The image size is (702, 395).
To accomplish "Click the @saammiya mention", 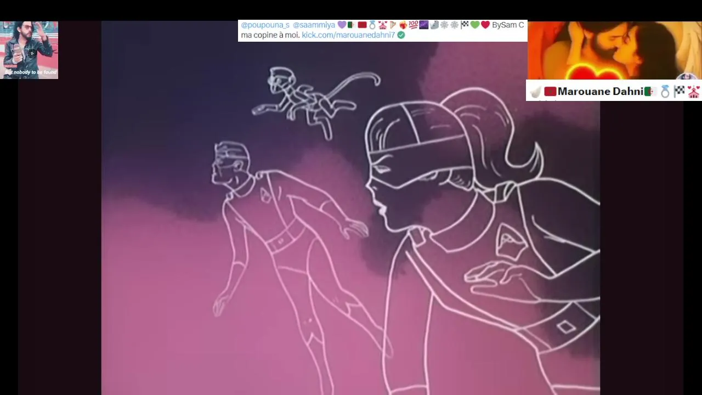I will pos(314,25).
